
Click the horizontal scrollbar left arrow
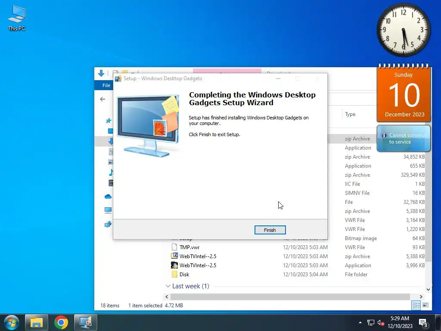167,297
